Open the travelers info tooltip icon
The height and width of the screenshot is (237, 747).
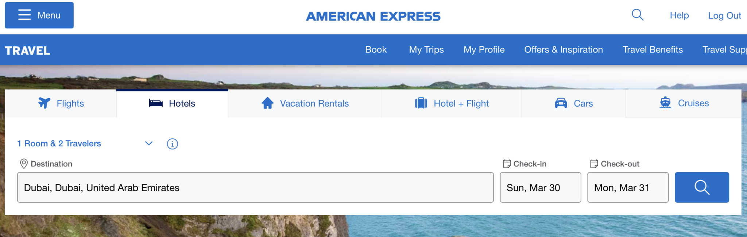click(x=172, y=144)
